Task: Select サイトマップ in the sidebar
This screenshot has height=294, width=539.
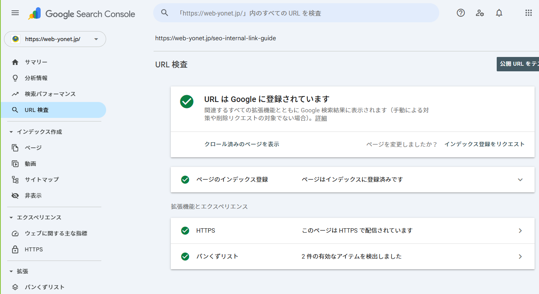Action: 41,180
